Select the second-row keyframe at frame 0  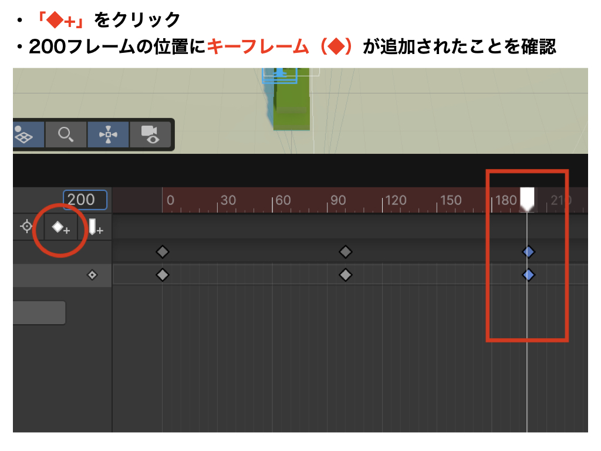tap(163, 275)
